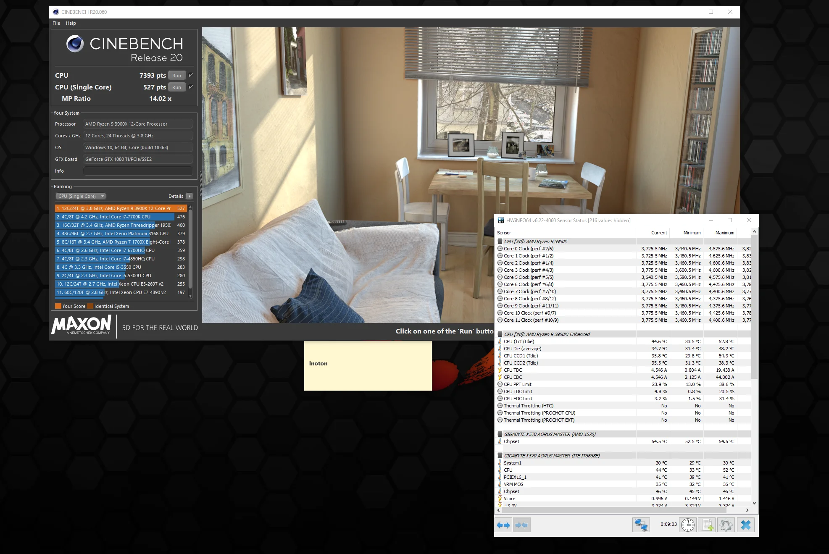
Task: Click the Identical System color swatch
Action: (x=90, y=306)
